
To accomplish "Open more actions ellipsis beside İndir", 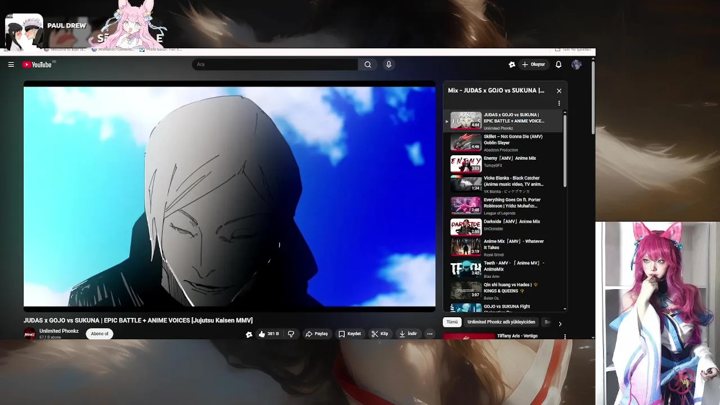I will click(x=430, y=334).
